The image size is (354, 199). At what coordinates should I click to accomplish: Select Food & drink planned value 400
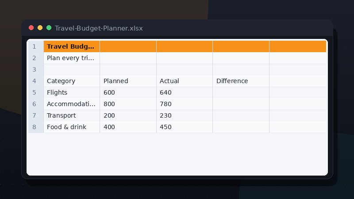point(128,127)
